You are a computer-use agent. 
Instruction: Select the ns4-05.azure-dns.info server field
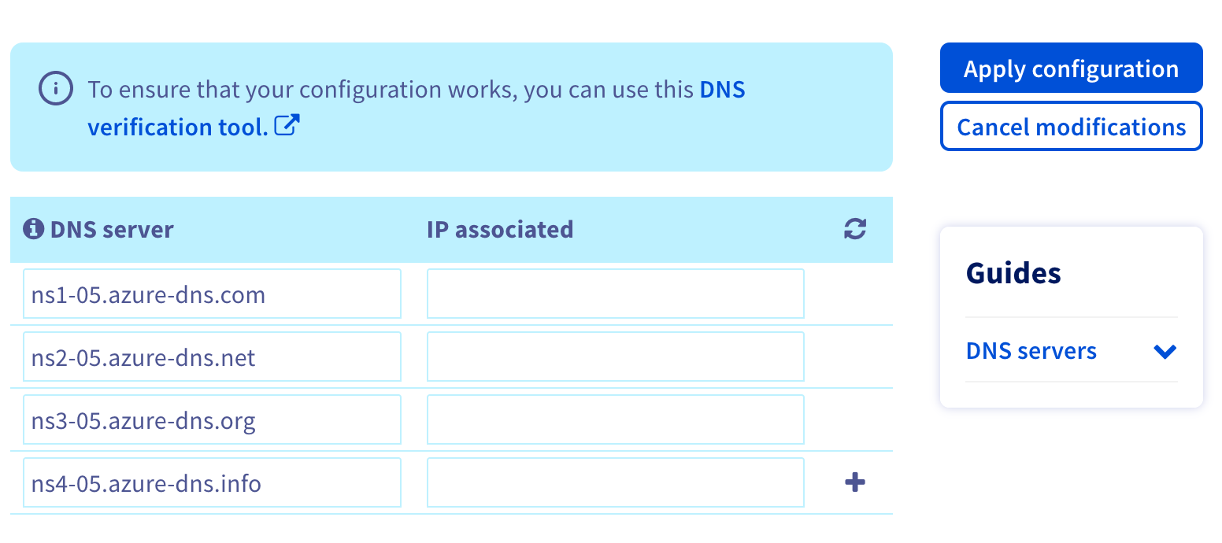(x=212, y=482)
